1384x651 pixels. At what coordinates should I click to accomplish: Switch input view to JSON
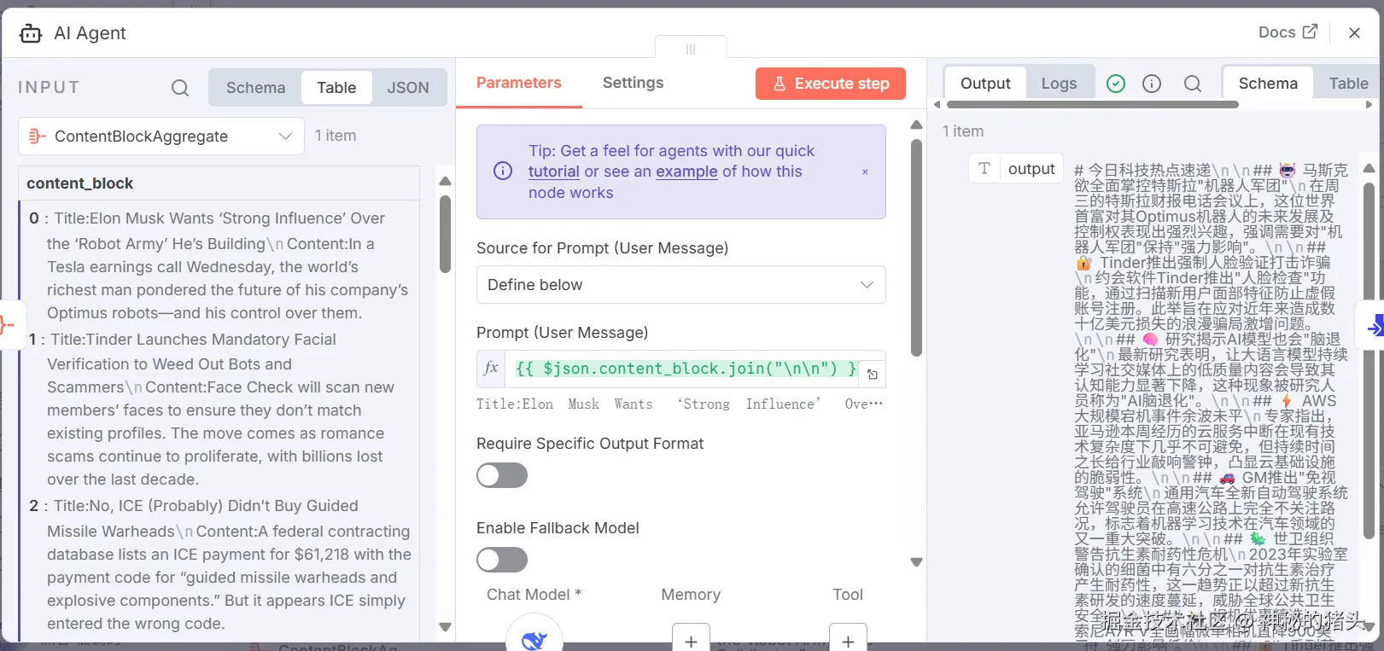coord(408,87)
